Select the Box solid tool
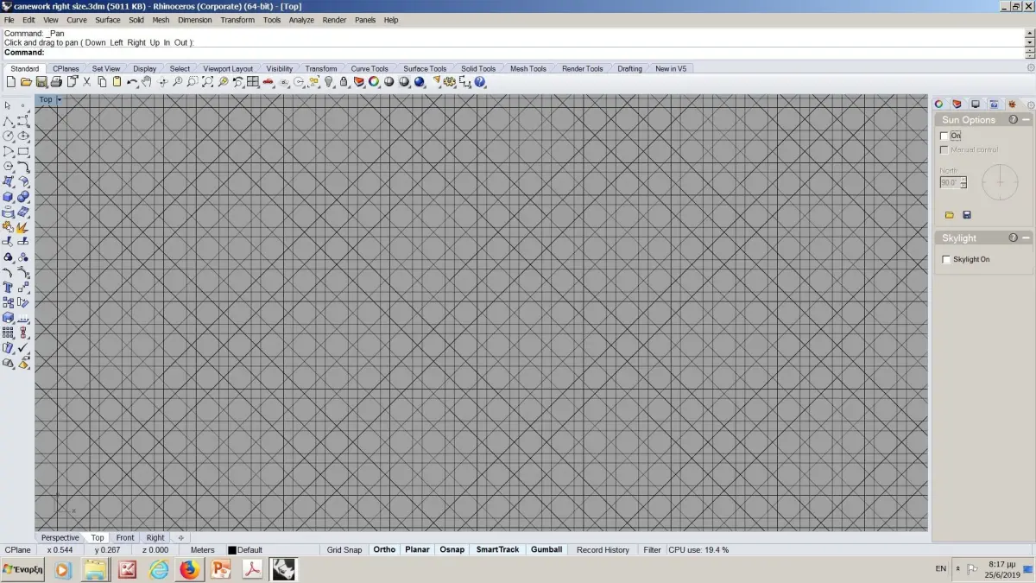Viewport: 1036px width, 583px height. click(x=8, y=197)
